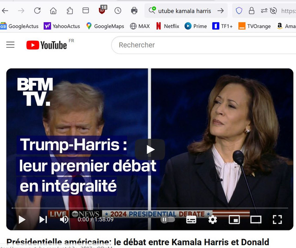
Task: Open the extensions puzzle icon
Action: pyautogui.click(x=69, y=11)
